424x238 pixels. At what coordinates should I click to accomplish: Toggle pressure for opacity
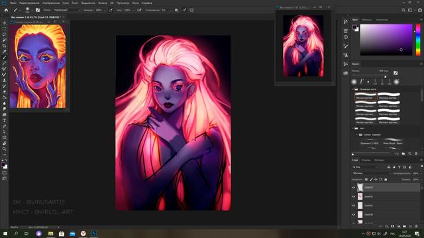pyautogui.click(x=111, y=10)
